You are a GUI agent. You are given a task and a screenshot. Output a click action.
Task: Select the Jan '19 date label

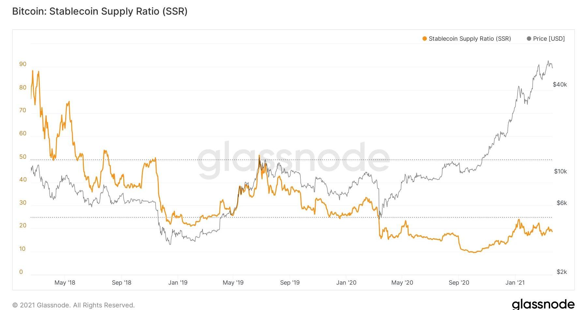(178, 283)
